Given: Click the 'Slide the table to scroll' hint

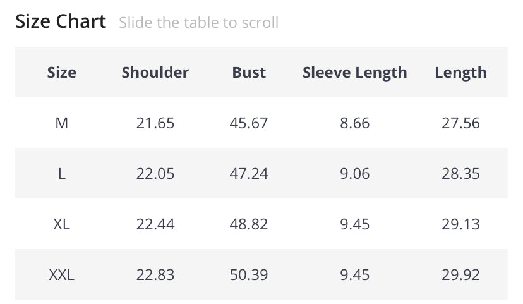Looking at the screenshot, I should tap(199, 23).
